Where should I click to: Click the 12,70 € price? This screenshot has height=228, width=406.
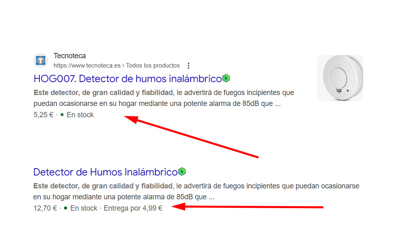(x=45, y=208)
